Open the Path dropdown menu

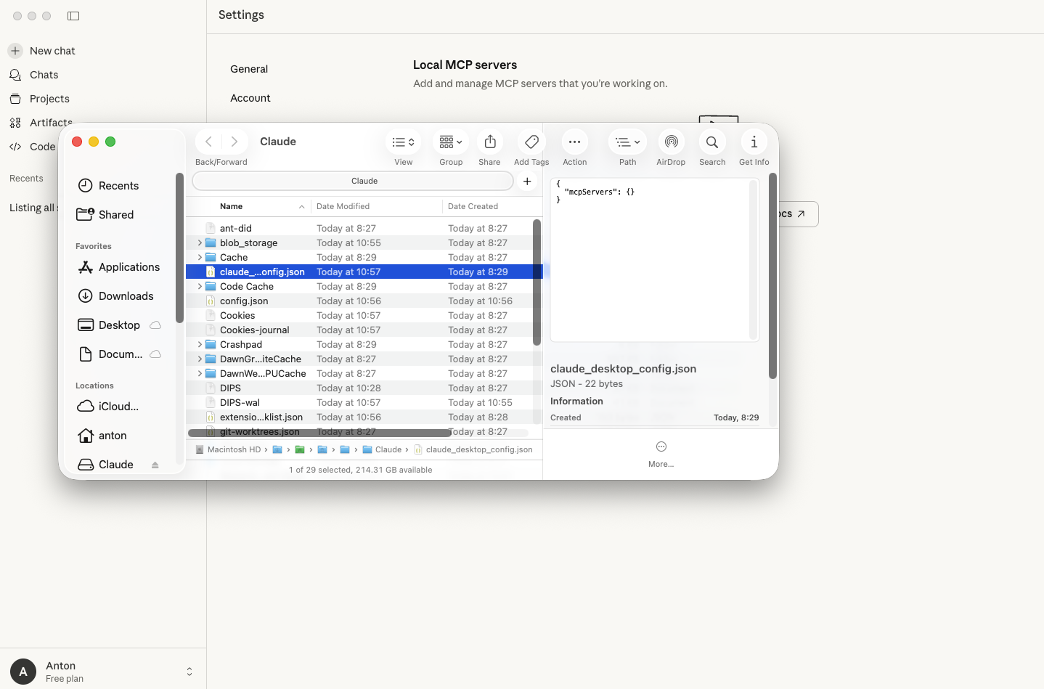click(627, 142)
